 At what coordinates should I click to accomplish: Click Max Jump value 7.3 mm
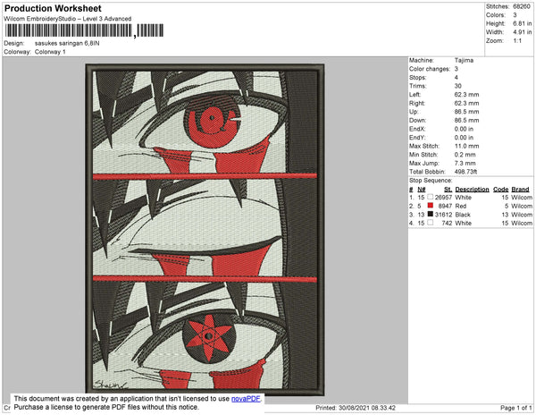[465, 163]
